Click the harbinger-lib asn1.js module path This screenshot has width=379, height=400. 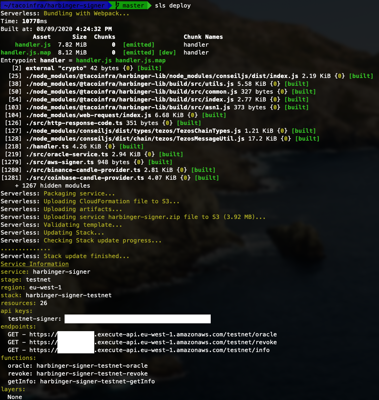128,107
